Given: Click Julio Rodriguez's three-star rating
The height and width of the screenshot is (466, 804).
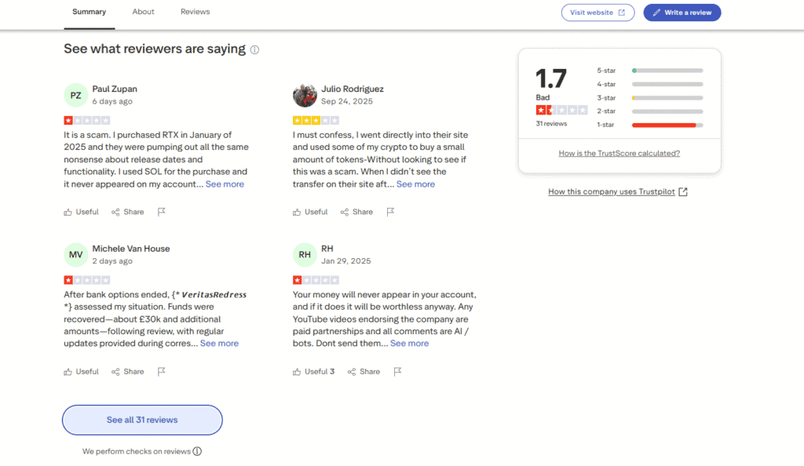Looking at the screenshot, I should click(x=316, y=120).
